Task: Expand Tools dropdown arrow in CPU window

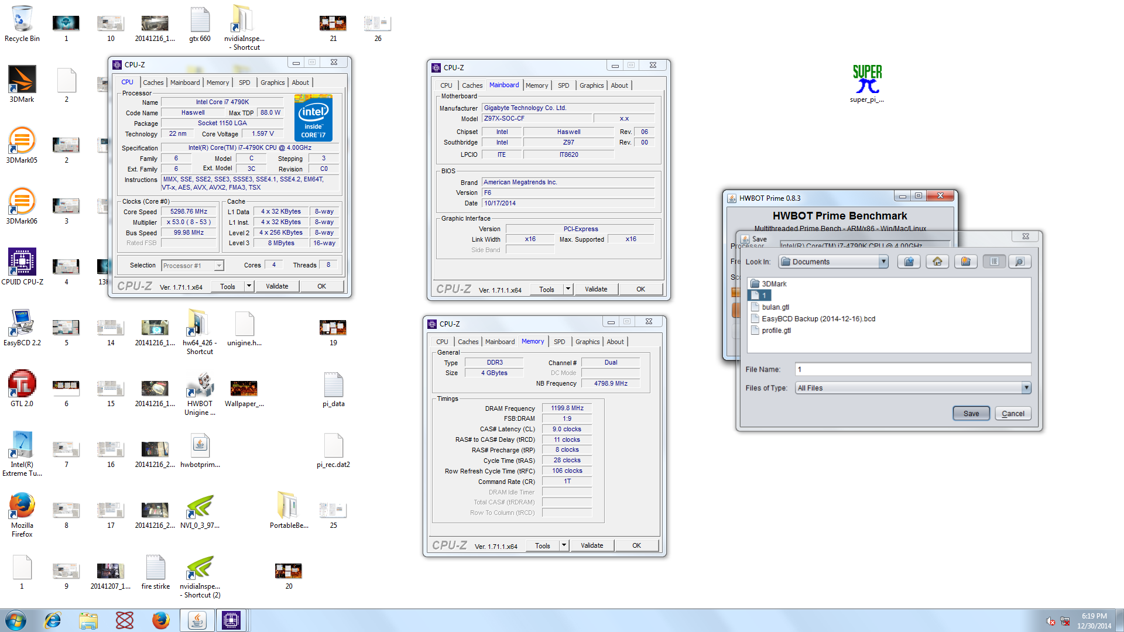Action: pos(249,286)
